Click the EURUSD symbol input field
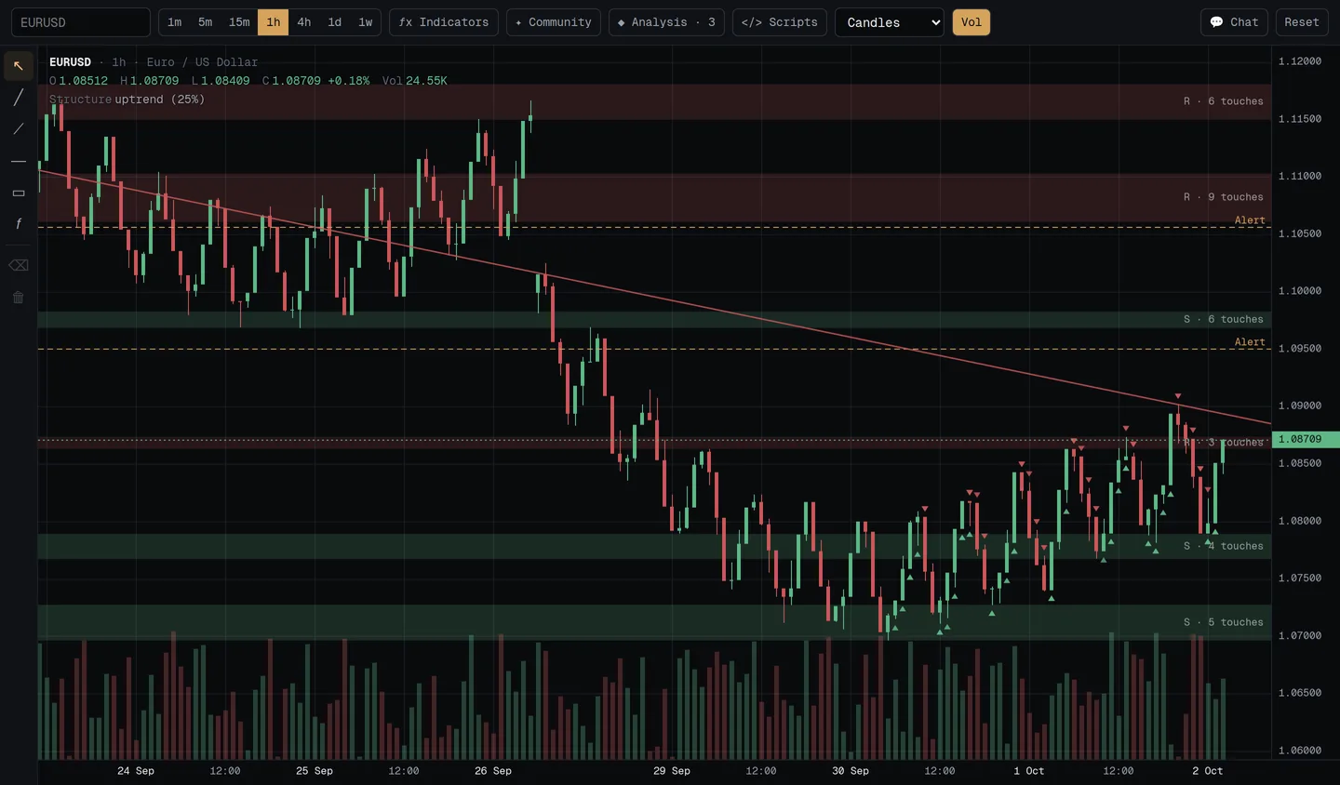Viewport: 1340px width, 785px height. click(x=81, y=22)
